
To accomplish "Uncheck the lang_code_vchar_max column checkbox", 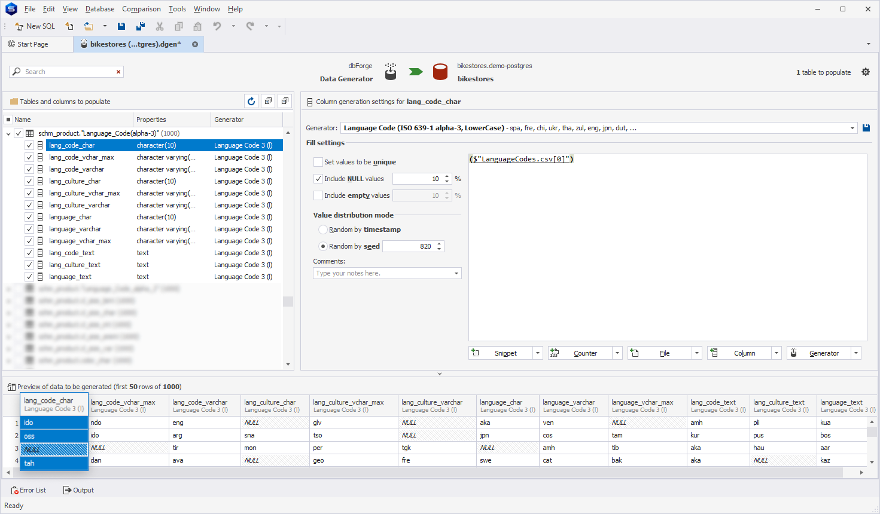I will [29, 157].
